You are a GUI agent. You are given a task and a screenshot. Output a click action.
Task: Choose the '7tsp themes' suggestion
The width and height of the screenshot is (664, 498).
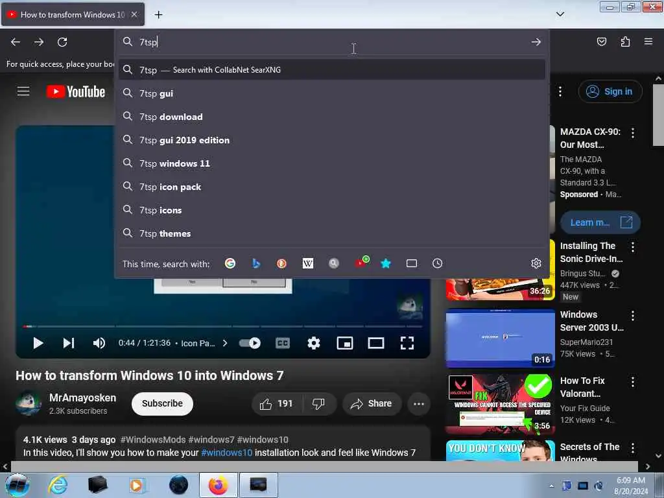pyautogui.click(x=331, y=233)
